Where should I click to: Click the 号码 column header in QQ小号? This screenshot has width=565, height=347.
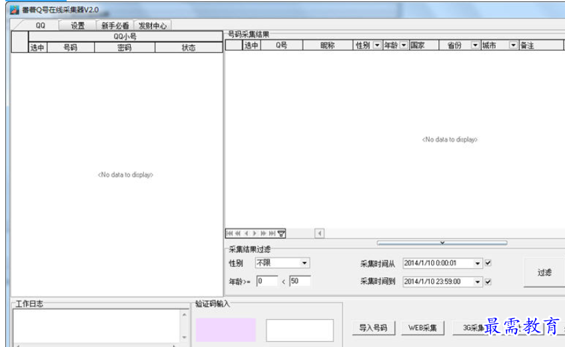(71, 47)
